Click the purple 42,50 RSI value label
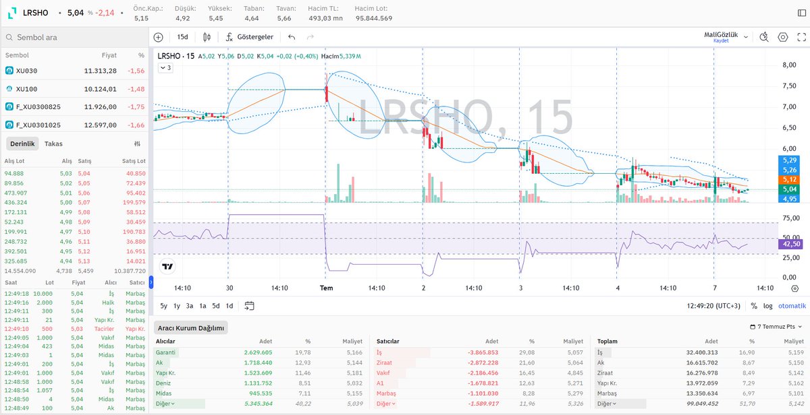Screen dimensions: 810x415 (x=789, y=245)
